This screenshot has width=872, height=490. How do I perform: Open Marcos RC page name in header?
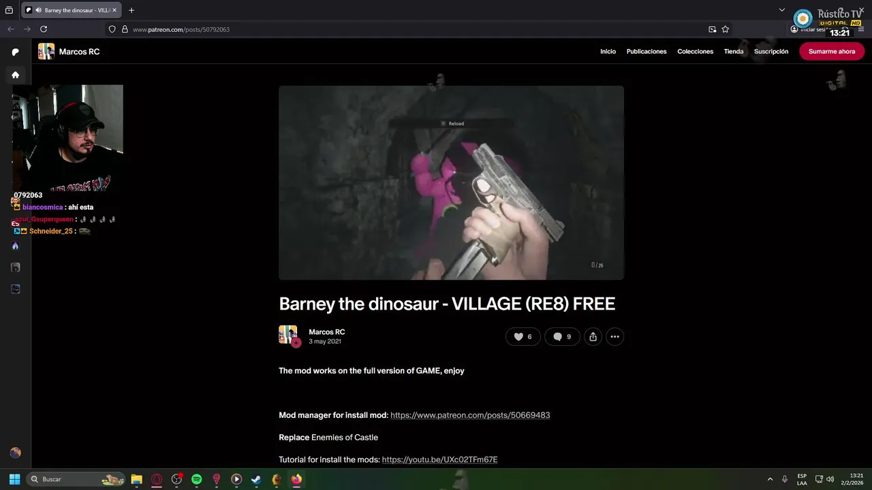79,52
